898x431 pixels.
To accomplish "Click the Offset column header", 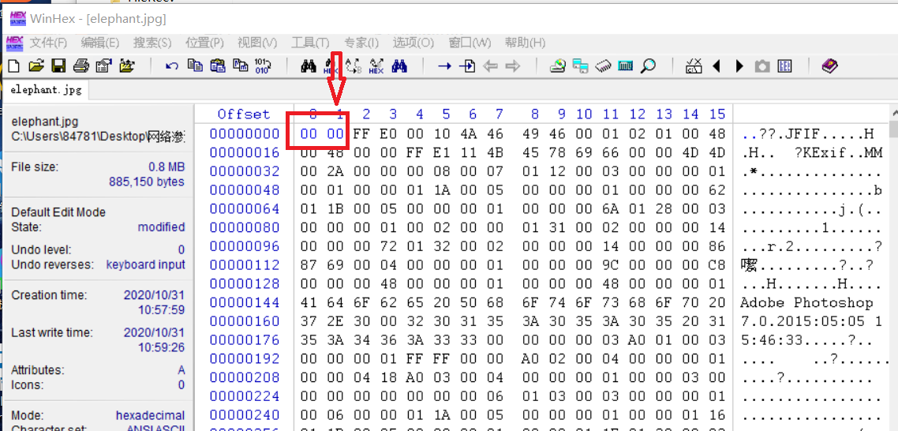I will (x=243, y=114).
